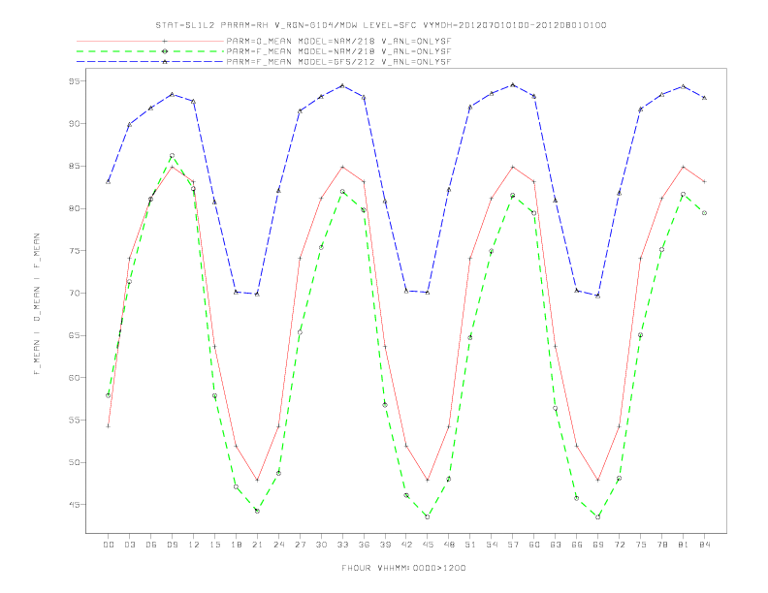Click x-axis tick label 30
This screenshot has height=593, width=768.
(321, 545)
